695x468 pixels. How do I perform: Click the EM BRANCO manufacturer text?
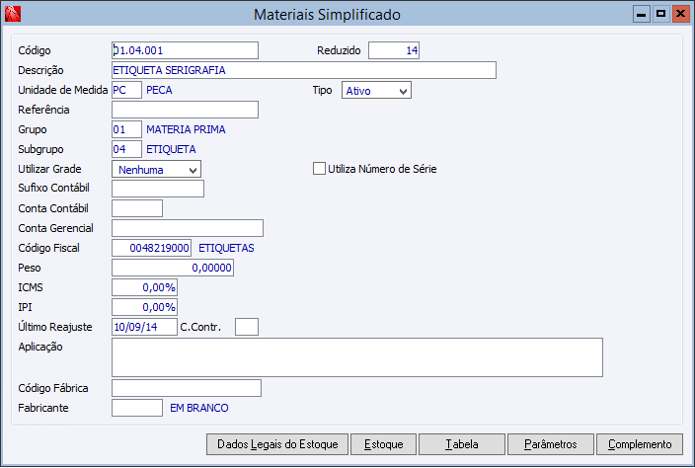tap(199, 408)
